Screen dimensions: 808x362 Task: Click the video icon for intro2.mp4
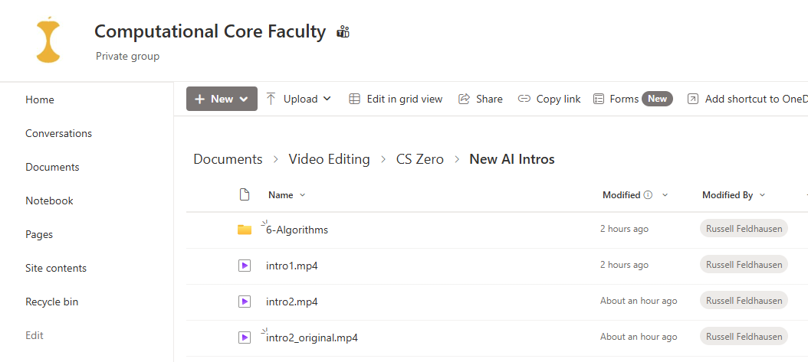tap(245, 302)
